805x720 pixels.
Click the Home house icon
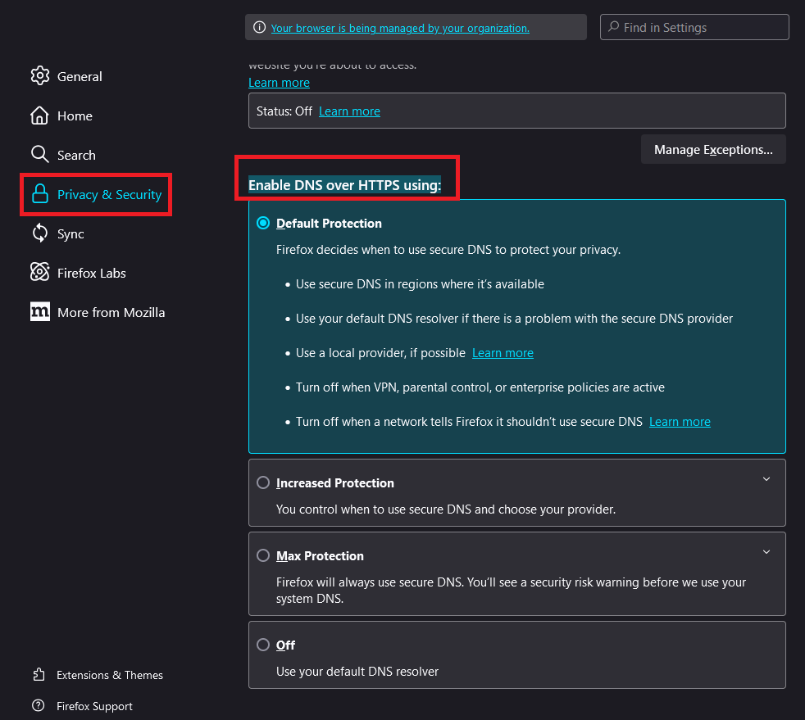click(39, 115)
